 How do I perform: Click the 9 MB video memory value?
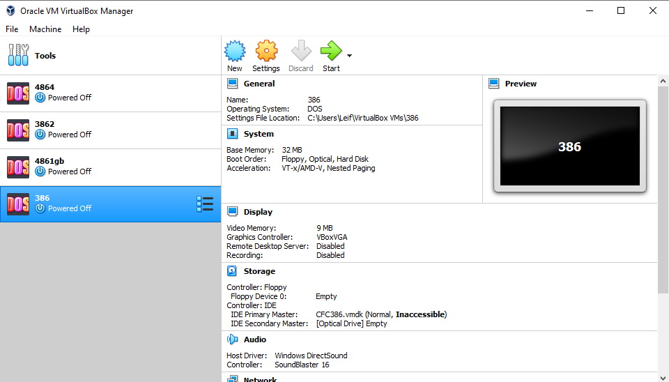pyautogui.click(x=324, y=228)
